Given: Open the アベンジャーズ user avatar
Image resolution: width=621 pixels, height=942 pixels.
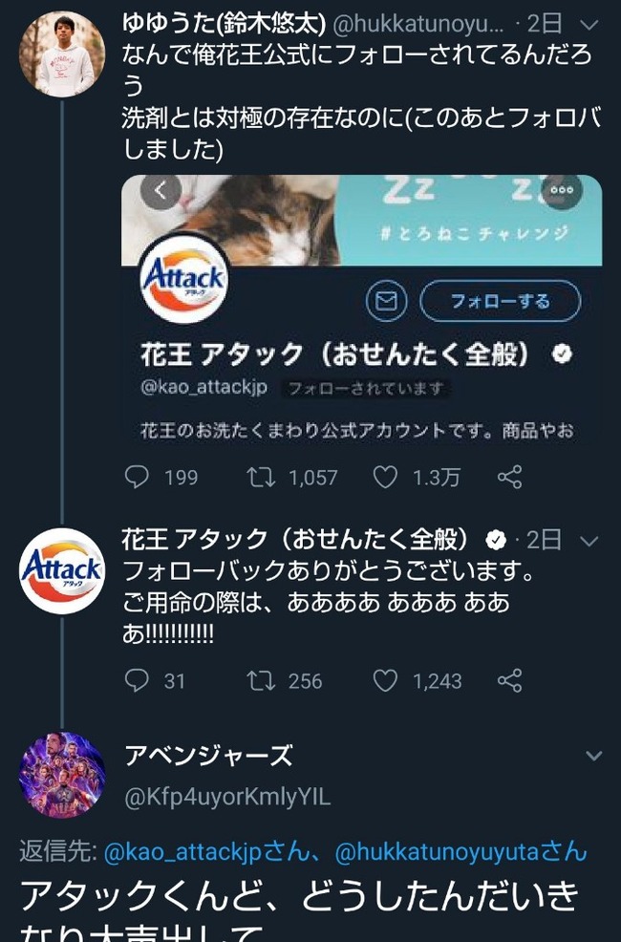Looking at the screenshot, I should 62,774.
